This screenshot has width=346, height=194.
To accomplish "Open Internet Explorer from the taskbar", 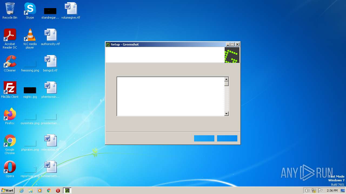I will click(21, 190).
